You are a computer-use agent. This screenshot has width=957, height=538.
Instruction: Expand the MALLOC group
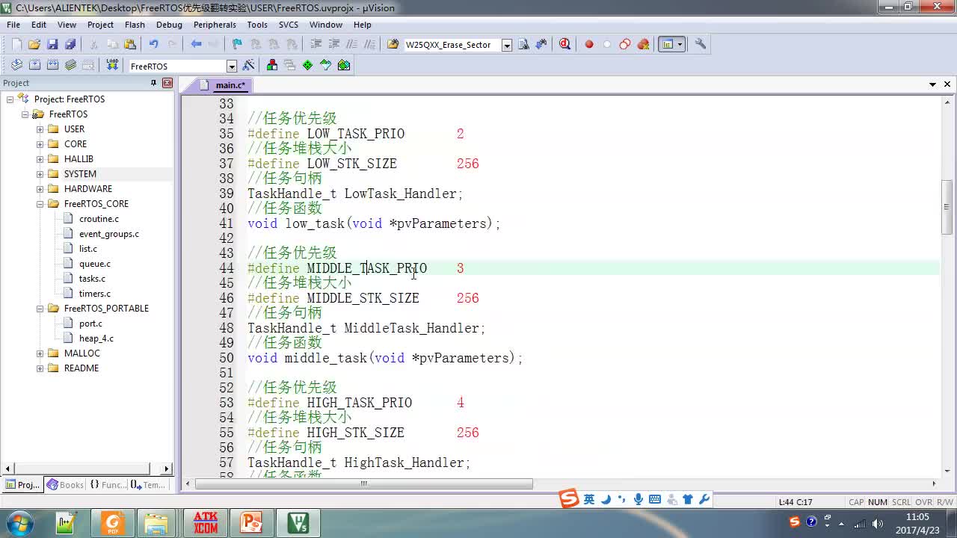click(x=40, y=353)
